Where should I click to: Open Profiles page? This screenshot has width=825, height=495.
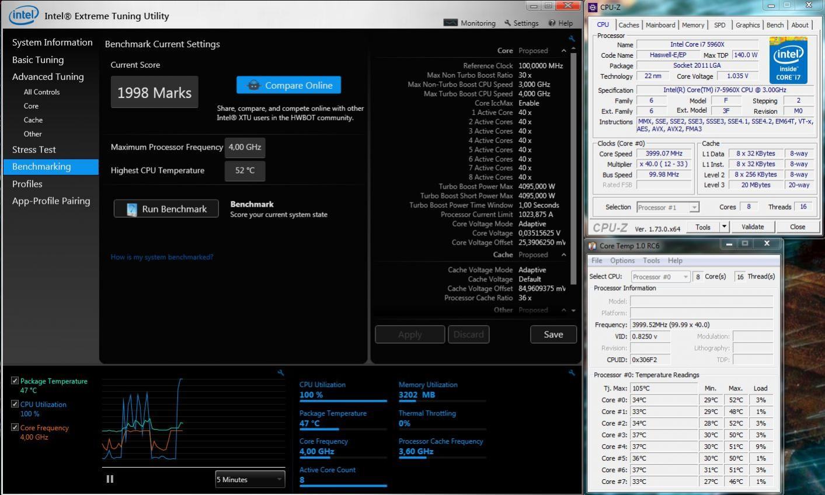[27, 184]
